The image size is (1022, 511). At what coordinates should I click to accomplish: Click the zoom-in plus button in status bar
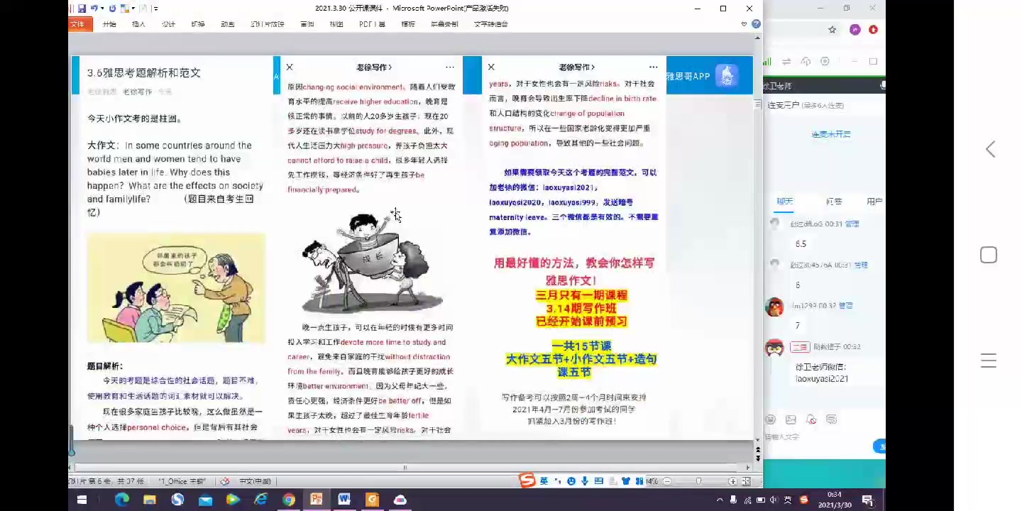(732, 481)
